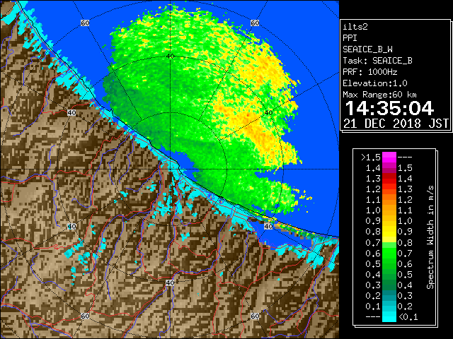
Task: Click the '60' range label in northeast corner
Action: tap(255, 23)
